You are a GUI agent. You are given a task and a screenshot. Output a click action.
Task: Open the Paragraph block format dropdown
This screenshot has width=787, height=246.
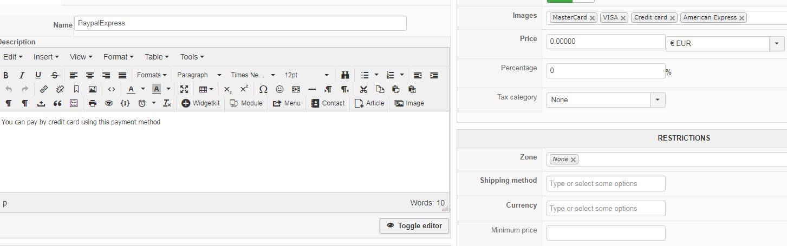[199, 75]
